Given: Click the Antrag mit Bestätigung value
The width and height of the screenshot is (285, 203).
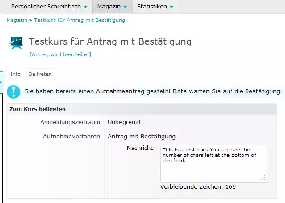Looking at the screenshot, I should (x=142, y=137).
